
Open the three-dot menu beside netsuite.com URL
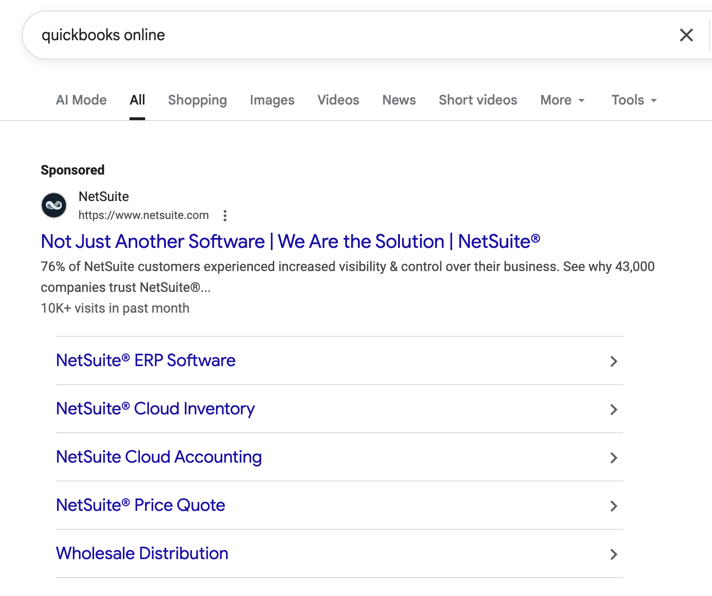point(225,216)
